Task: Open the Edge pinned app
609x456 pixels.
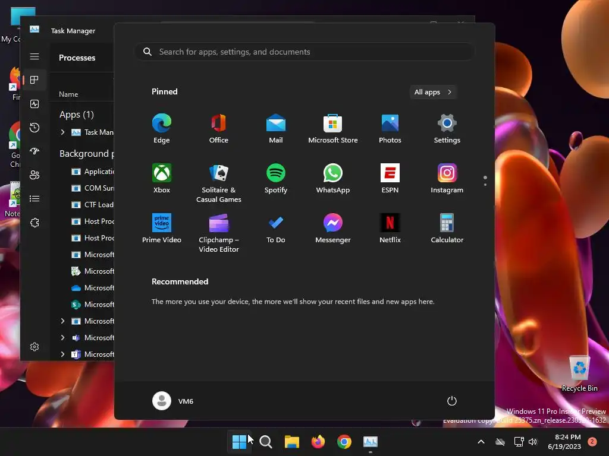Action: 162,129
